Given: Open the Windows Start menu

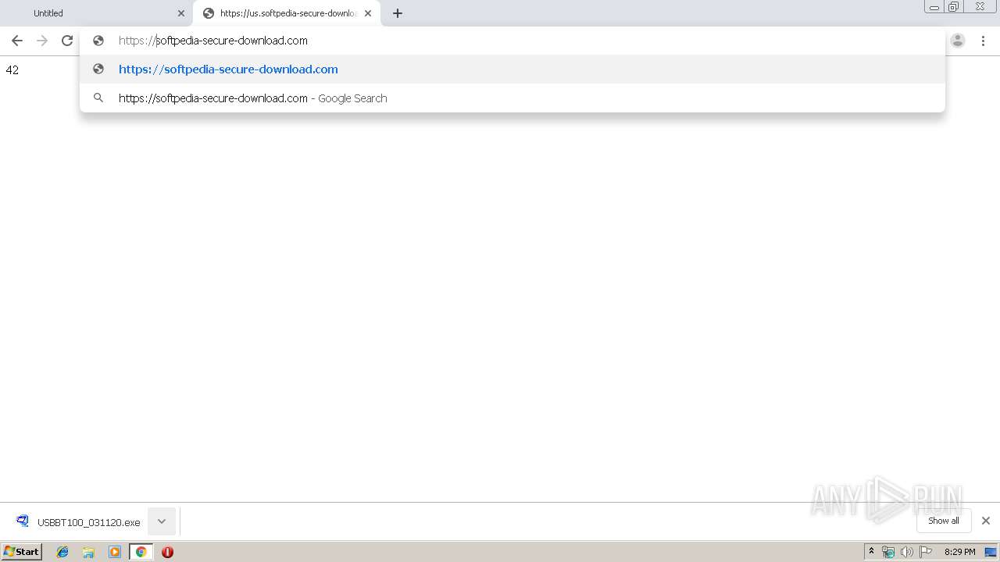Looking at the screenshot, I should point(22,552).
